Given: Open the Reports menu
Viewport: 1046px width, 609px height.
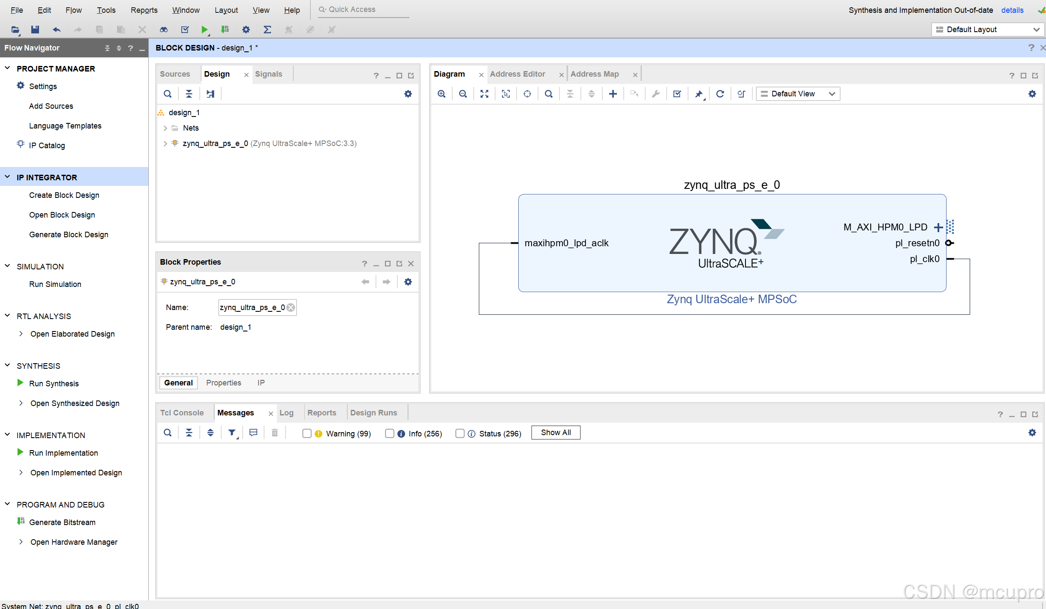Looking at the screenshot, I should coord(144,10).
